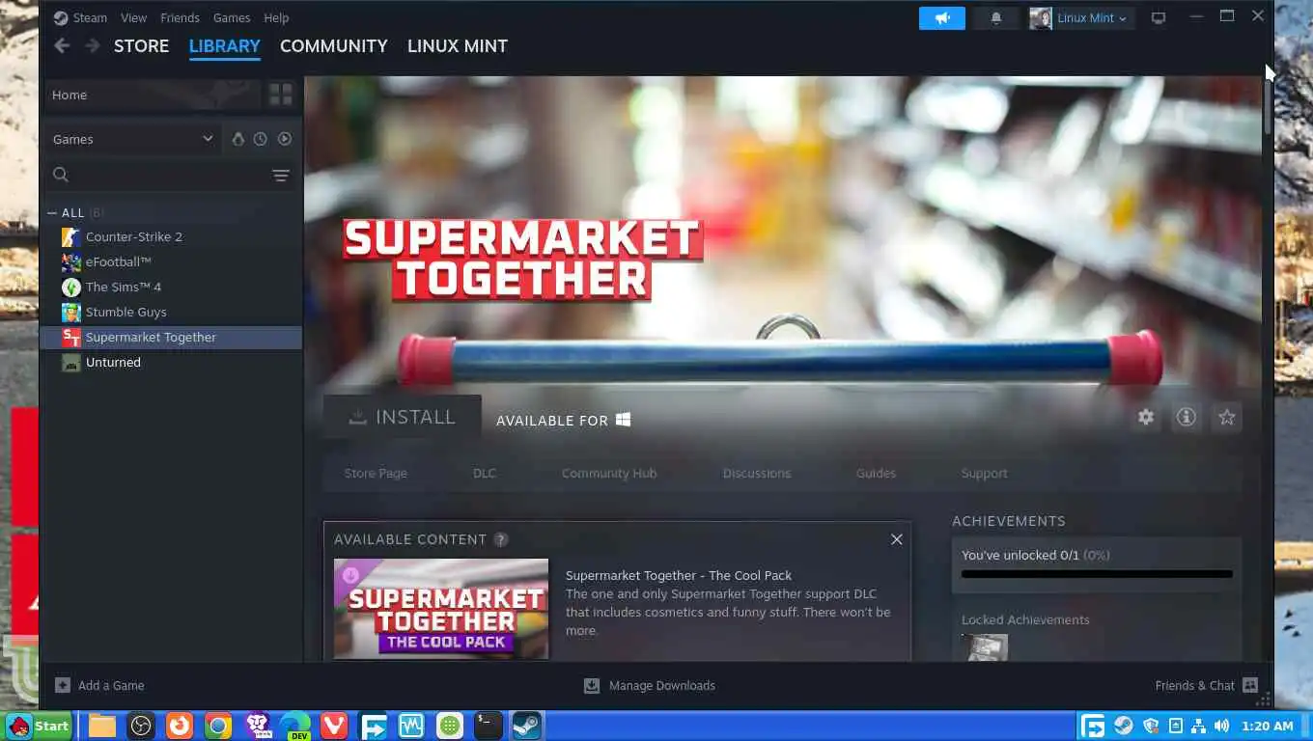Click the Add a Game plus icon
Image resolution: width=1313 pixels, height=741 pixels.
63,685
